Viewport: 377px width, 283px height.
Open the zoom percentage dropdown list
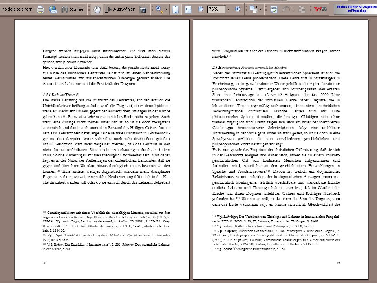[x=228, y=9]
